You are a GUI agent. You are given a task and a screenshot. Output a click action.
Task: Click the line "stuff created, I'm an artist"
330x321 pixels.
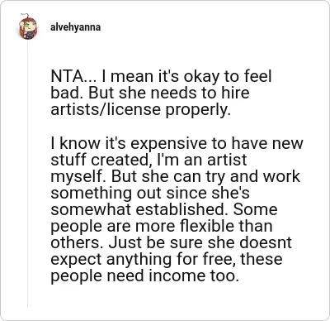click(148, 160)
